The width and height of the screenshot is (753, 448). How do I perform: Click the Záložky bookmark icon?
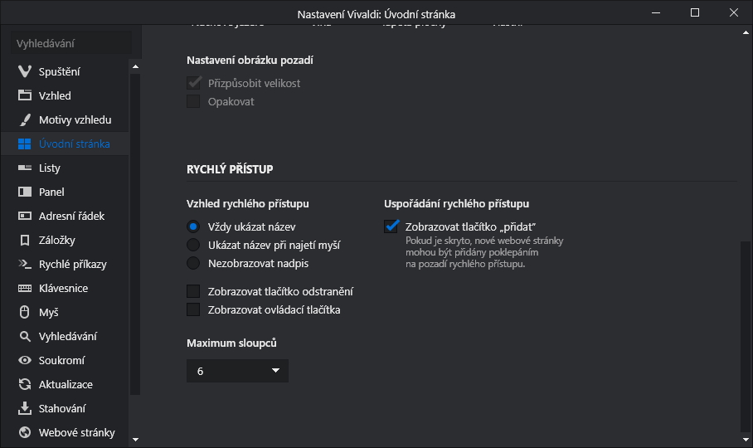24,240
